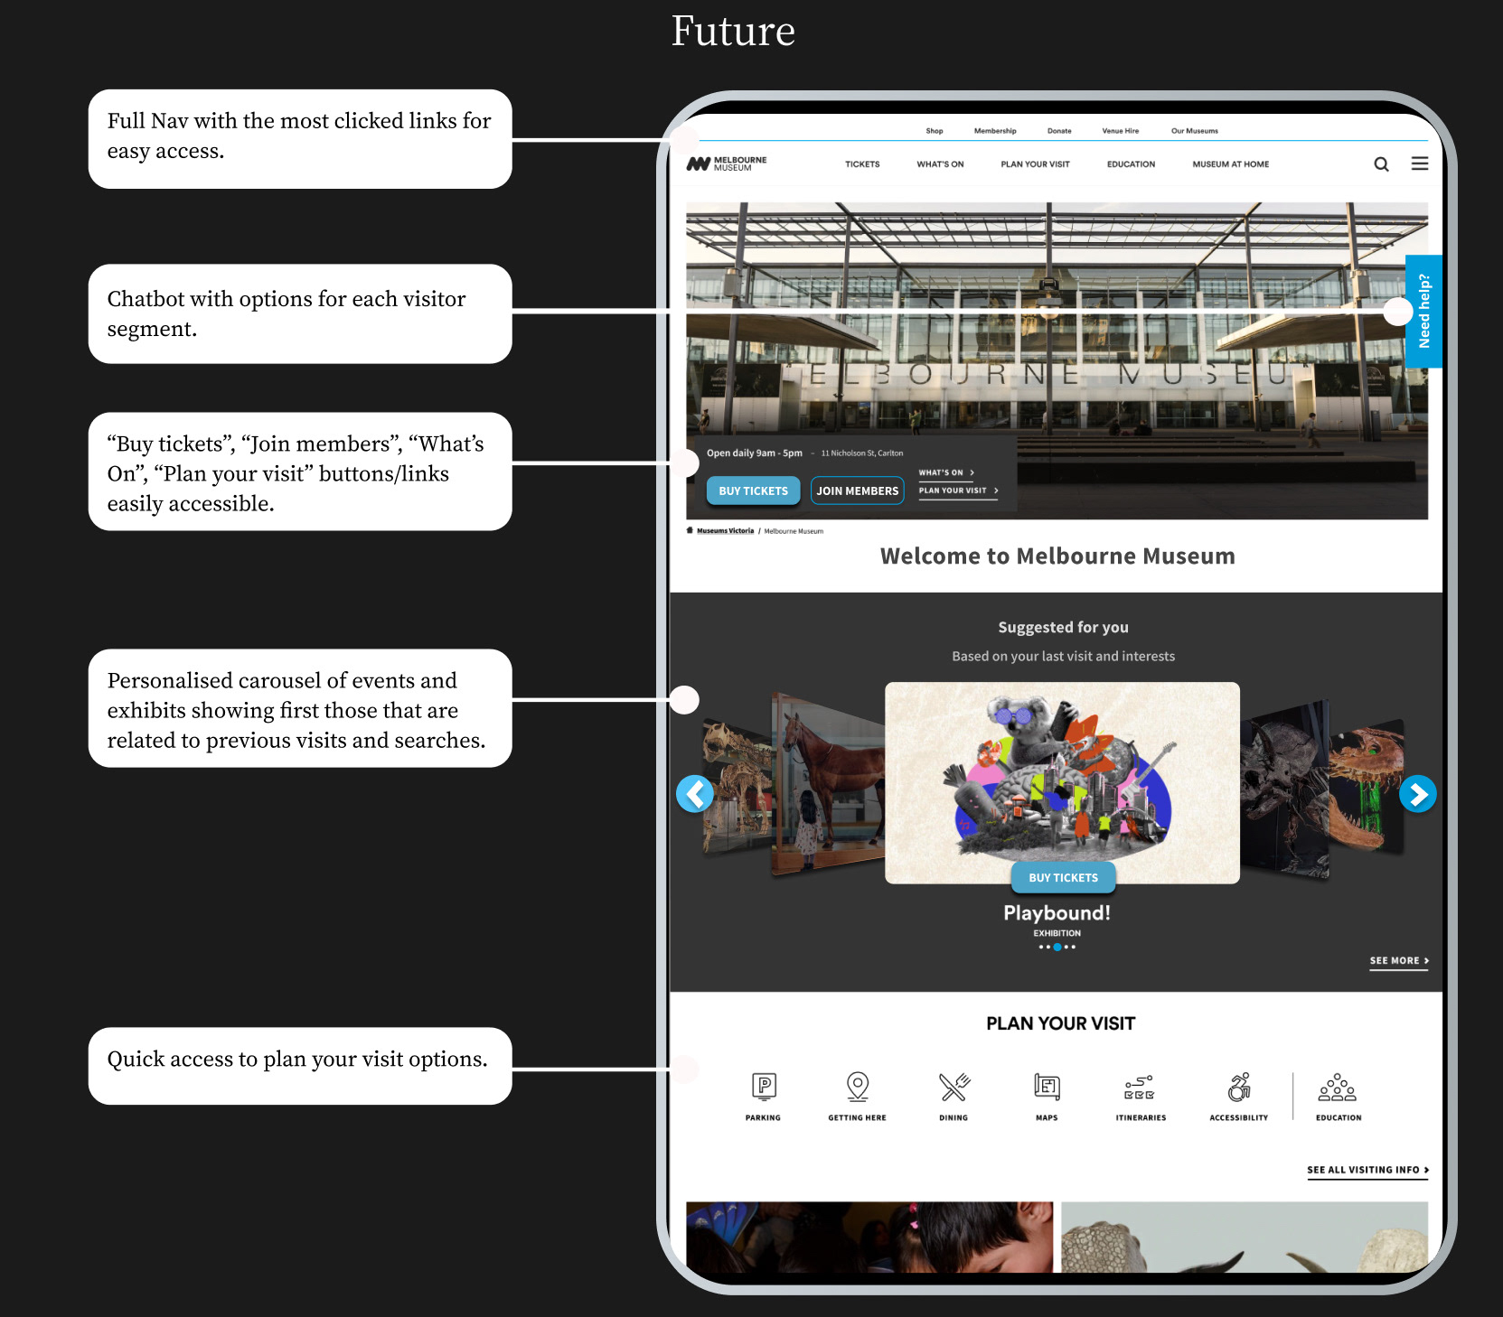Screen dimensions: 1503x1317
Task: Go to previous carousel slide arrow
Action: (695, 794)
